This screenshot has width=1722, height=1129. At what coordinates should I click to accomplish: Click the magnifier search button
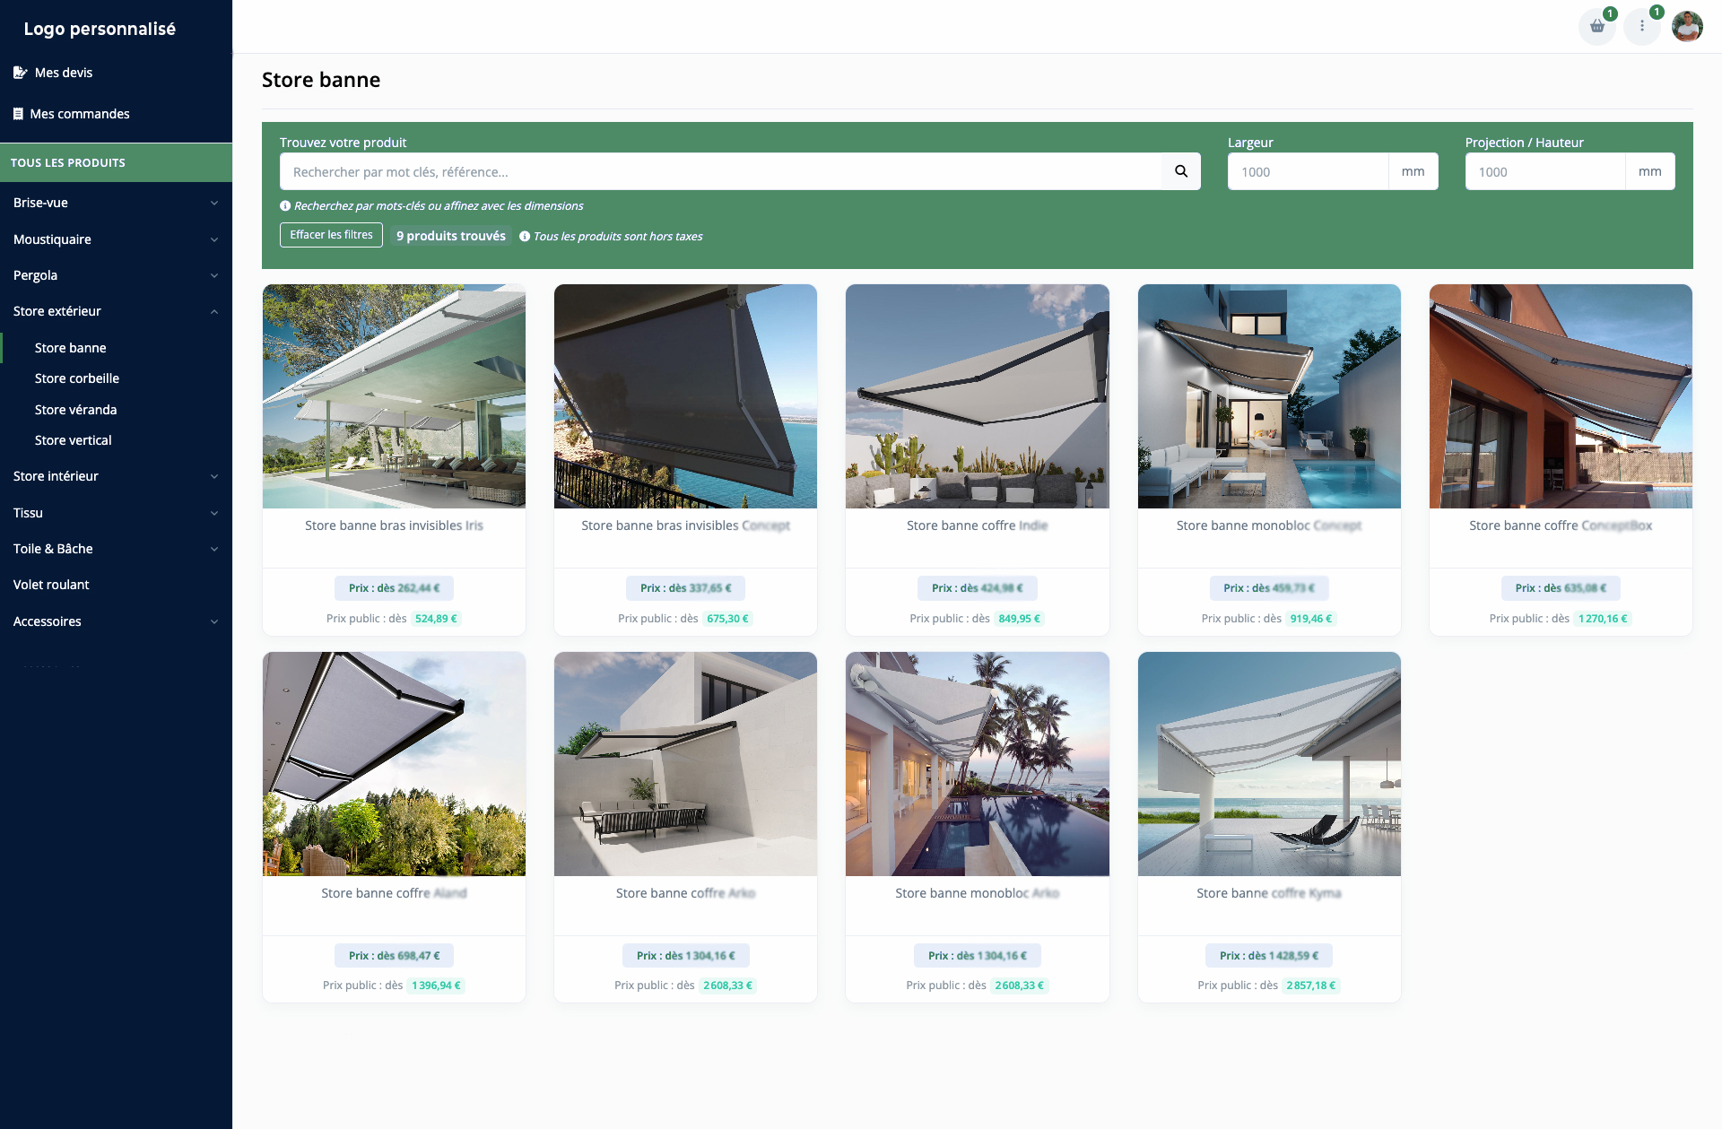tap(1181, 171)
